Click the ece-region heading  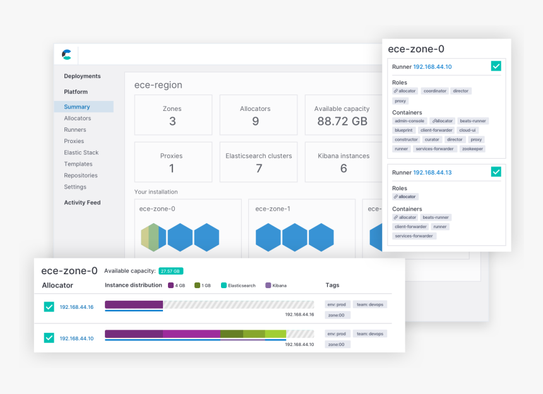158,85
